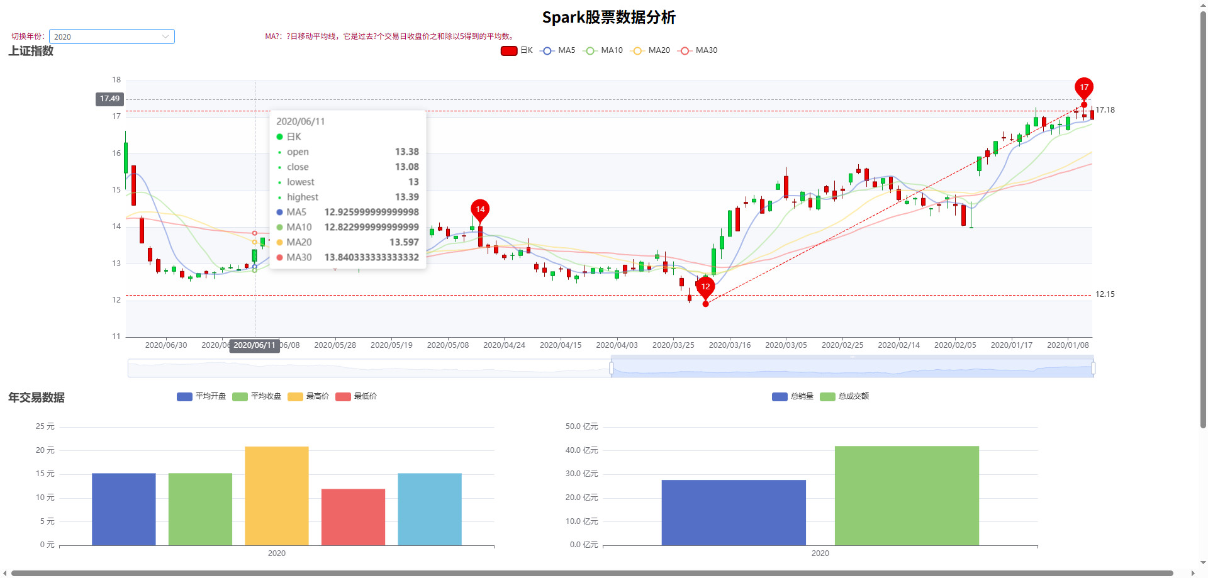Viewport: 1208px width, 578px height.
Task: Click the green 总成交额 bar for 2020
Action: (907, 496)
